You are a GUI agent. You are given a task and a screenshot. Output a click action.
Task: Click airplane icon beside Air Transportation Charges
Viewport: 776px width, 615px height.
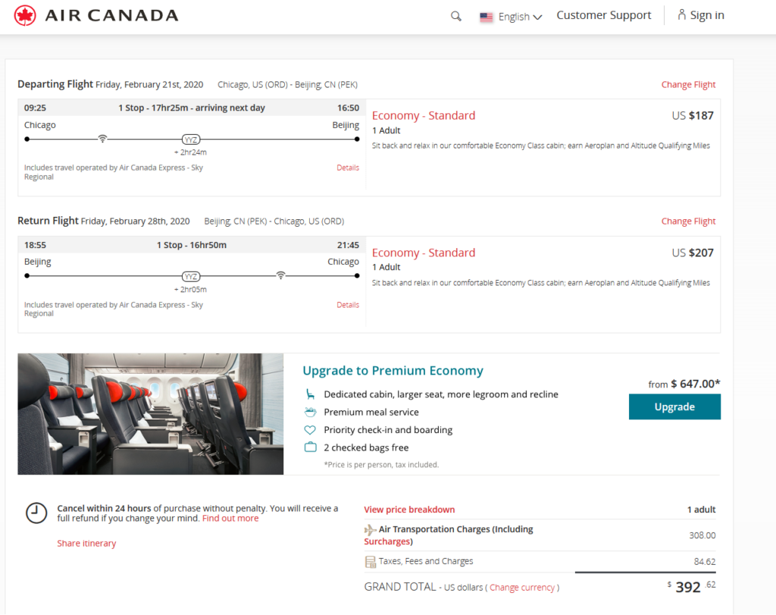pyautogui.click(x=370, y=530)
